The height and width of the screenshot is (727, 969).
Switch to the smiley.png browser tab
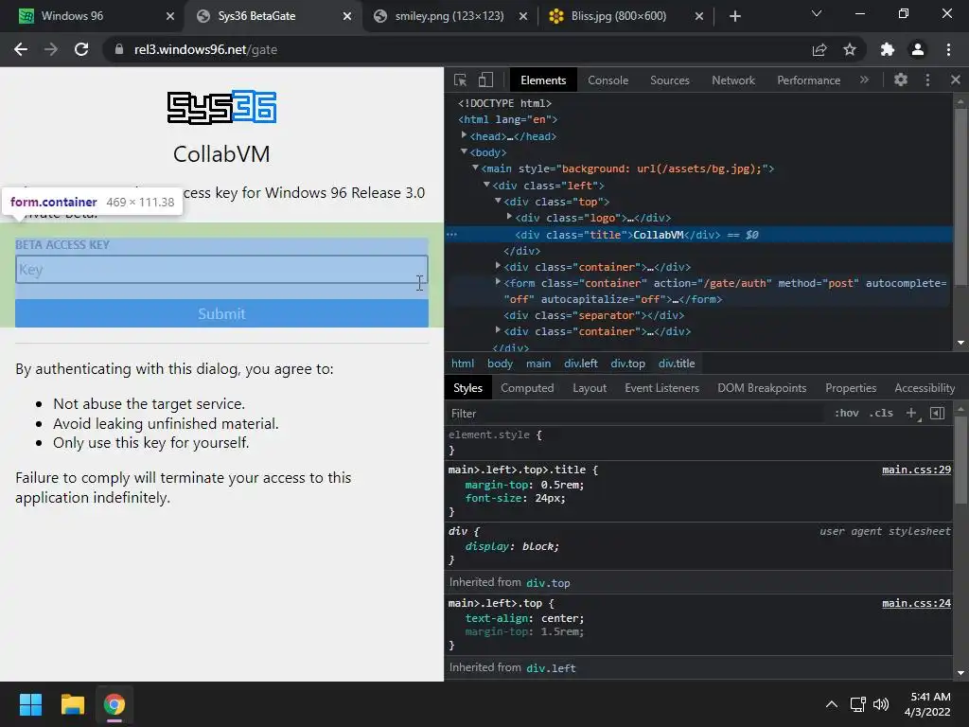(x=449, y=16)
